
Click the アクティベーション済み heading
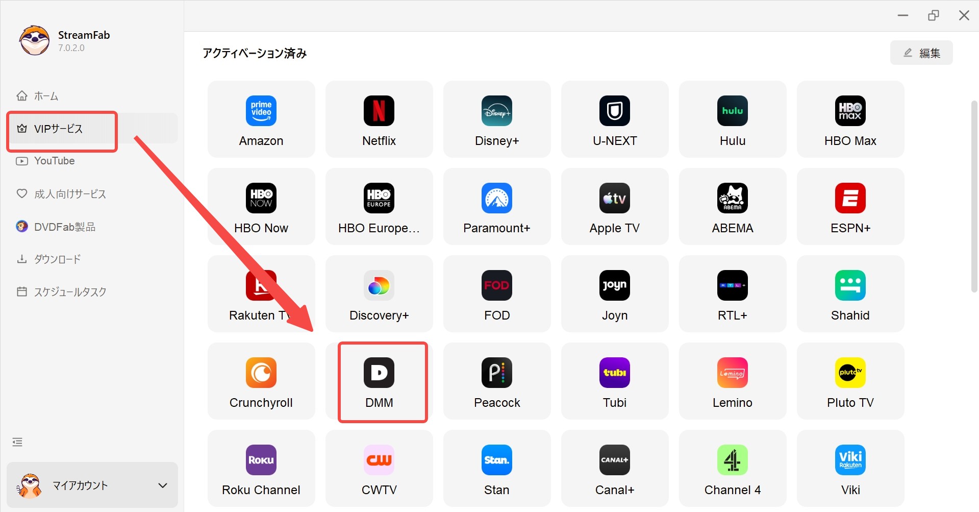(x=255, y=53)
